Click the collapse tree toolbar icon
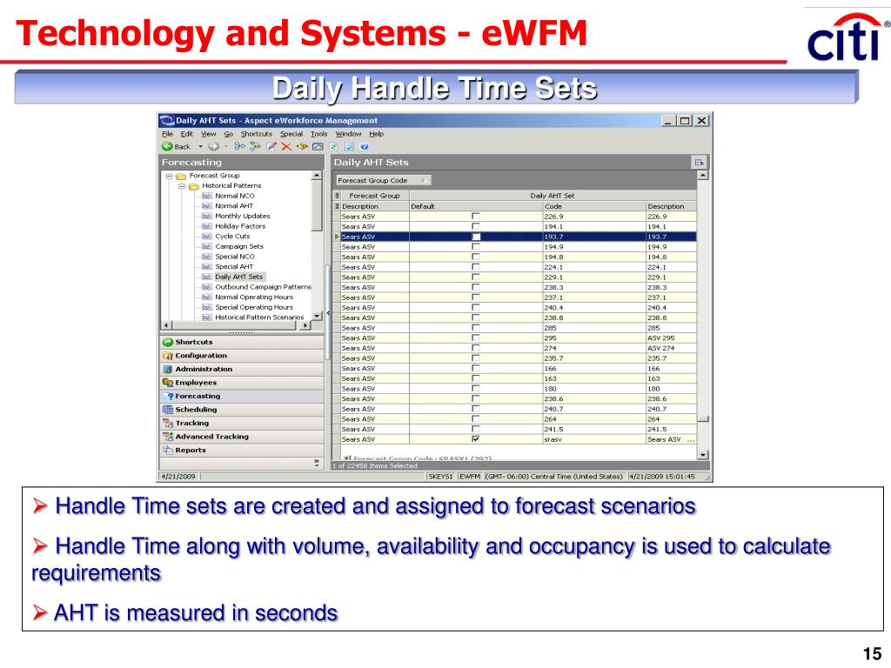 [255, 146]
